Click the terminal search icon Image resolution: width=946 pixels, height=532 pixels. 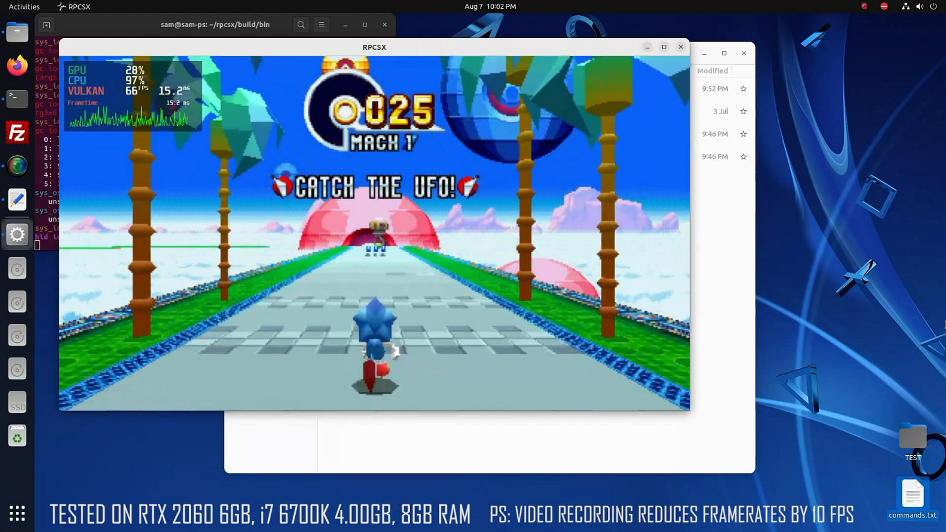pyautogui.click(x=301, y=25)
